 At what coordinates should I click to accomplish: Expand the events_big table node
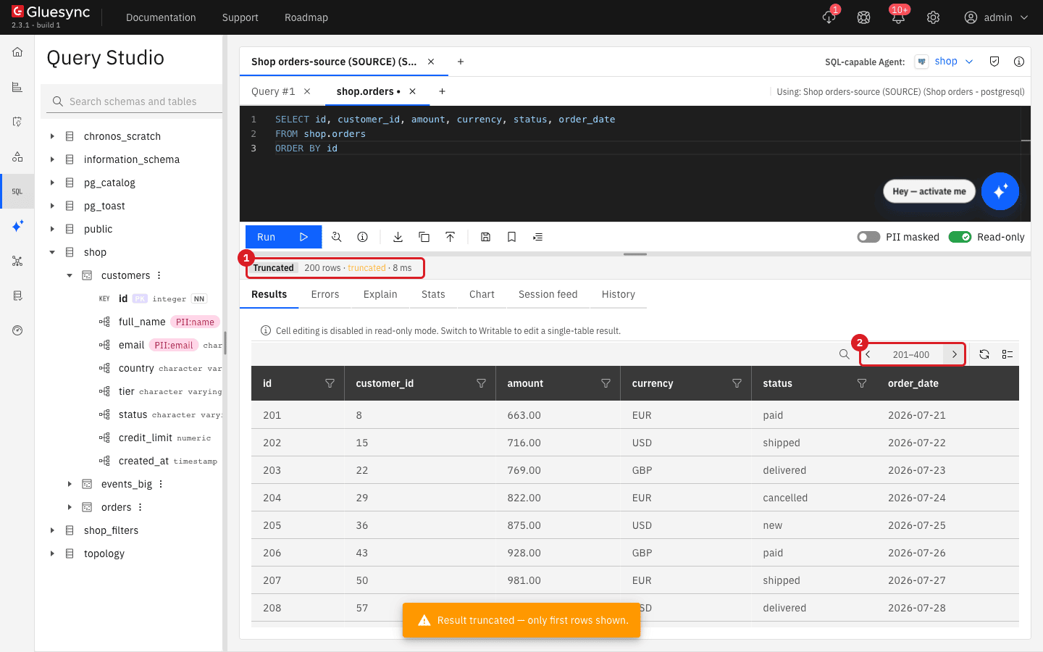pyautogui.click(x=70, y=484)
